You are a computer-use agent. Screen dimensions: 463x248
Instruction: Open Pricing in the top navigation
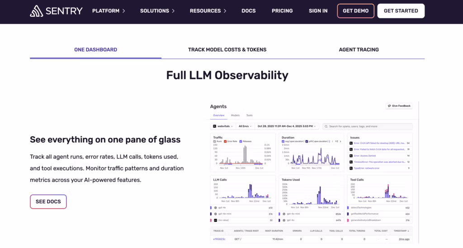coord(282,11)
